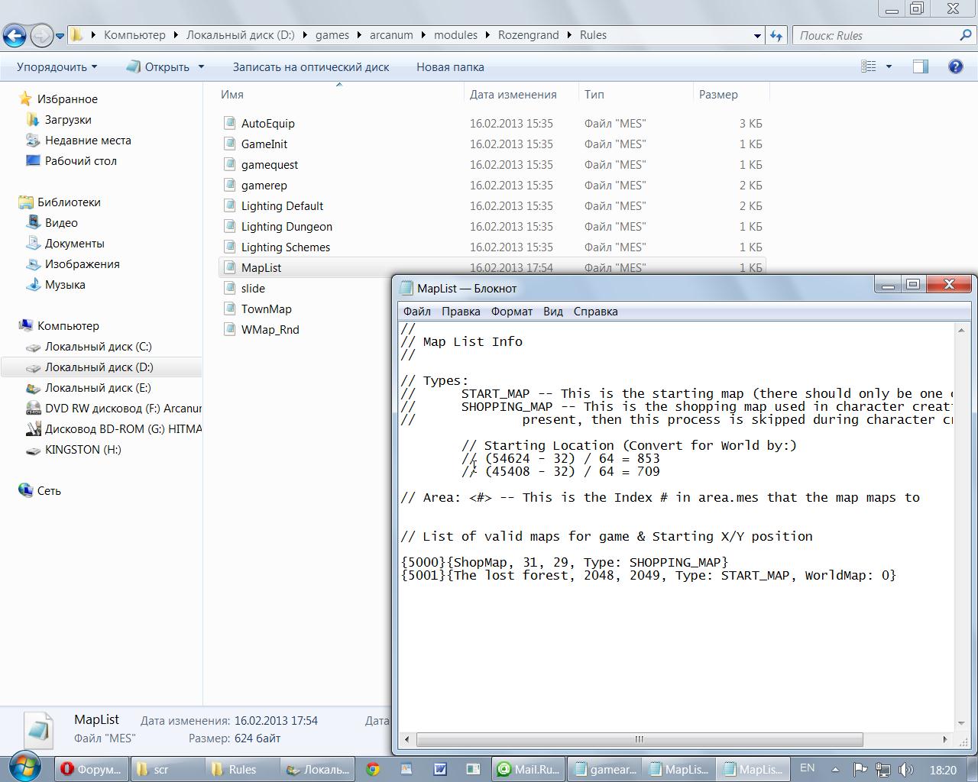Expand the address bar history dropdown

757,35
